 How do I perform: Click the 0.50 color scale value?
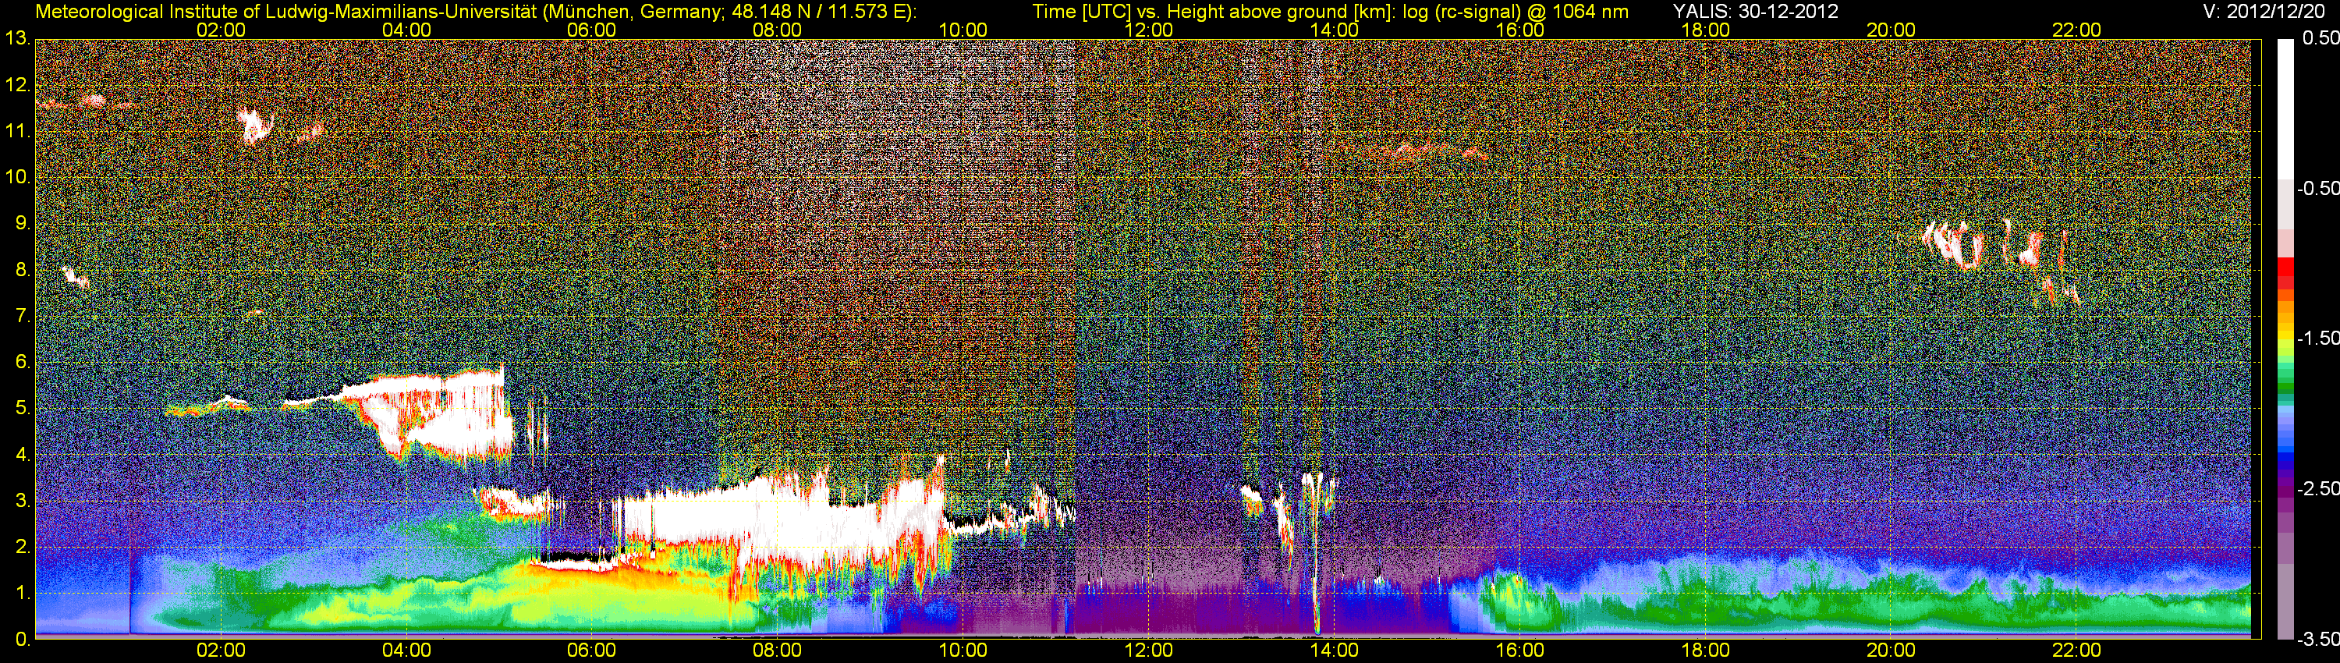click(2321, 39)
